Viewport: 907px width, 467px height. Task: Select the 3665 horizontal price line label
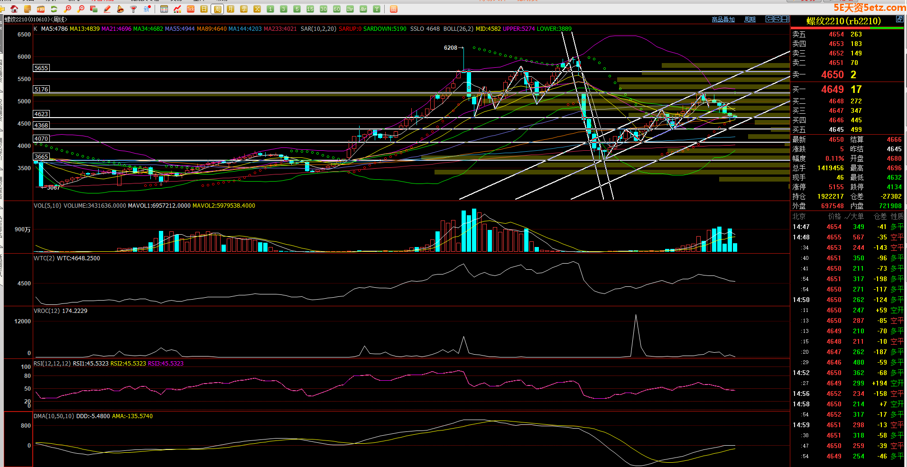(x=41, y=156)
